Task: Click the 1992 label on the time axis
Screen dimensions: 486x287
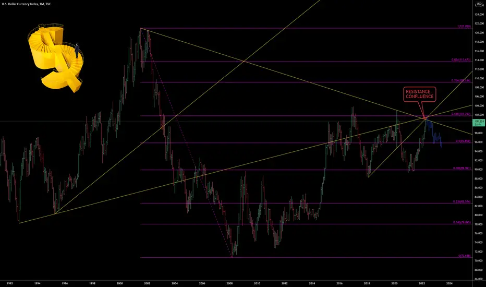Action: 10,283
